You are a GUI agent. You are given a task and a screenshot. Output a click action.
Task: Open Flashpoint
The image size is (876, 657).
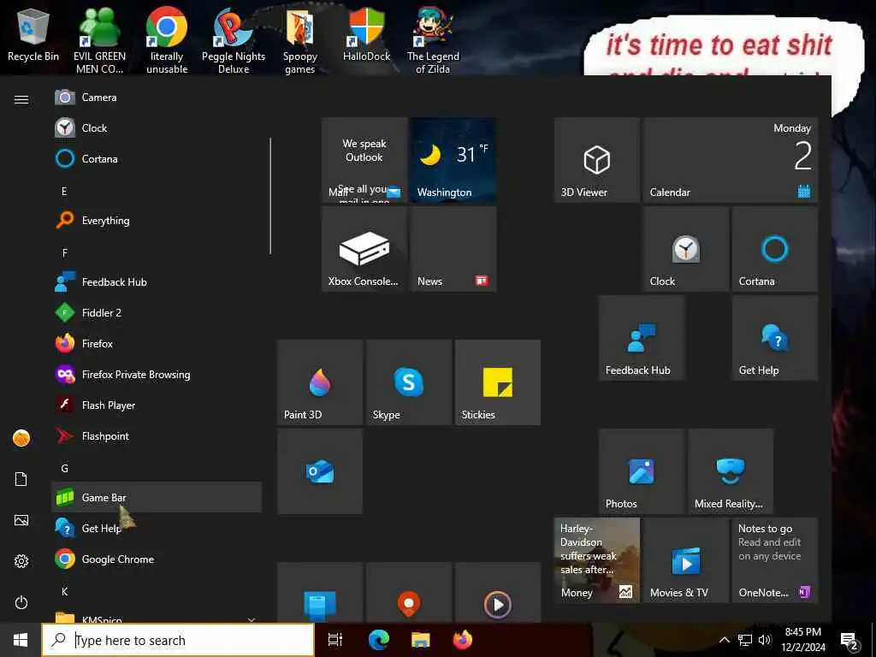[157, 435]
